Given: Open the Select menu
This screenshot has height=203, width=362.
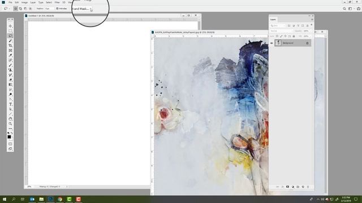Looking at the screenshot, I should [49, 2].
